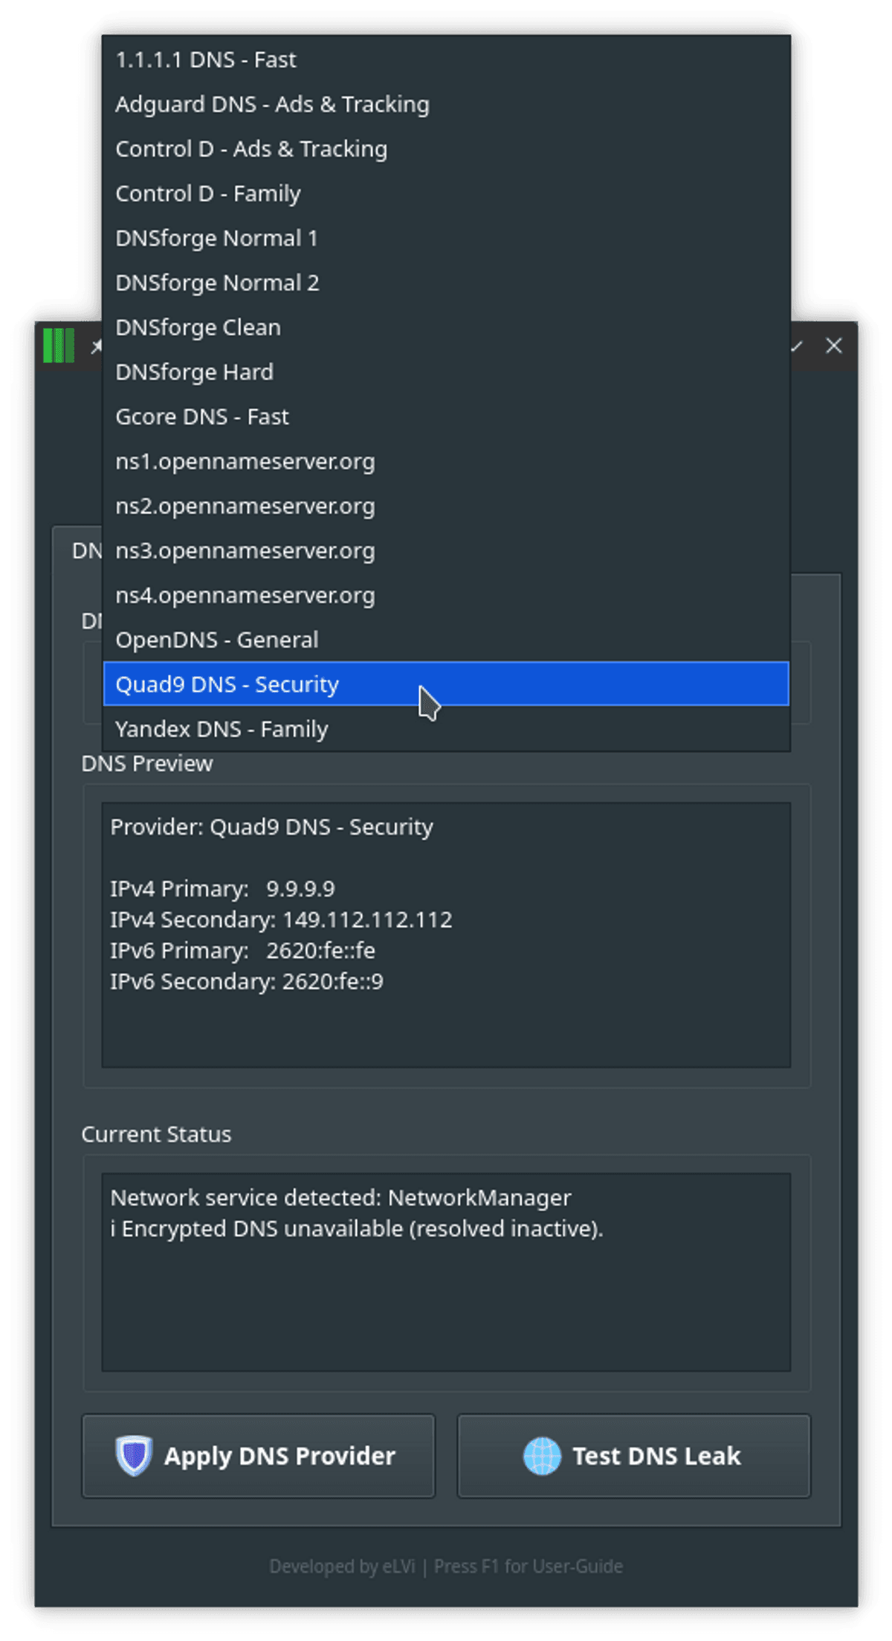Select DNSforge Normal 2 option
The image size is (892, 1641).
click(x=217, y=283)
